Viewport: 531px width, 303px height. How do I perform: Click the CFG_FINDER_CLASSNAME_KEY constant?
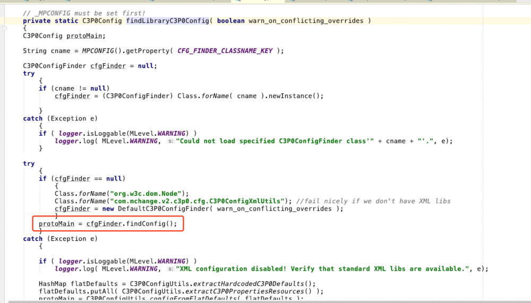click(225, 51)
